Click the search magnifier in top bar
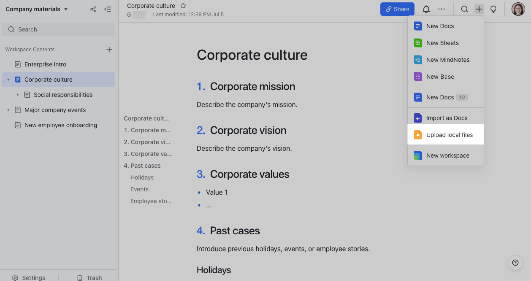This screenshot has height=281, width=531. tap(464, 9)
